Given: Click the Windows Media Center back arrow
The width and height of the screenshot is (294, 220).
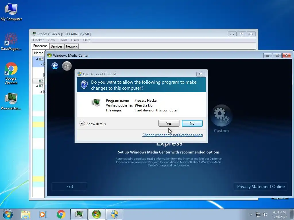Looking at the screenshot, I should click(55, 66).
